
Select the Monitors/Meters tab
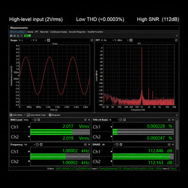pos(18,32)
